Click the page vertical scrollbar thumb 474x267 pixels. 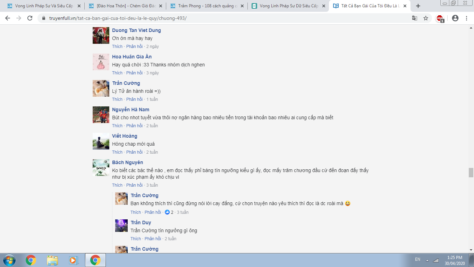(x=471, y=172)
